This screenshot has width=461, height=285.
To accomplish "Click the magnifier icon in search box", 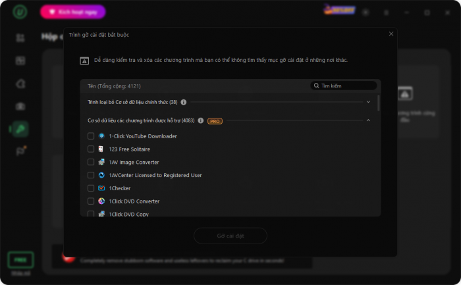I will click(x=316, y=86).
